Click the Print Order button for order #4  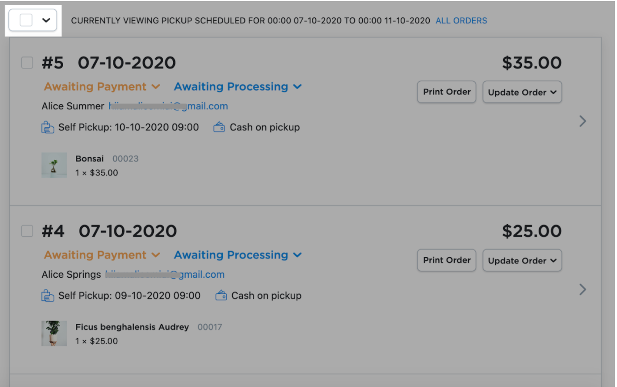[446, 260]
